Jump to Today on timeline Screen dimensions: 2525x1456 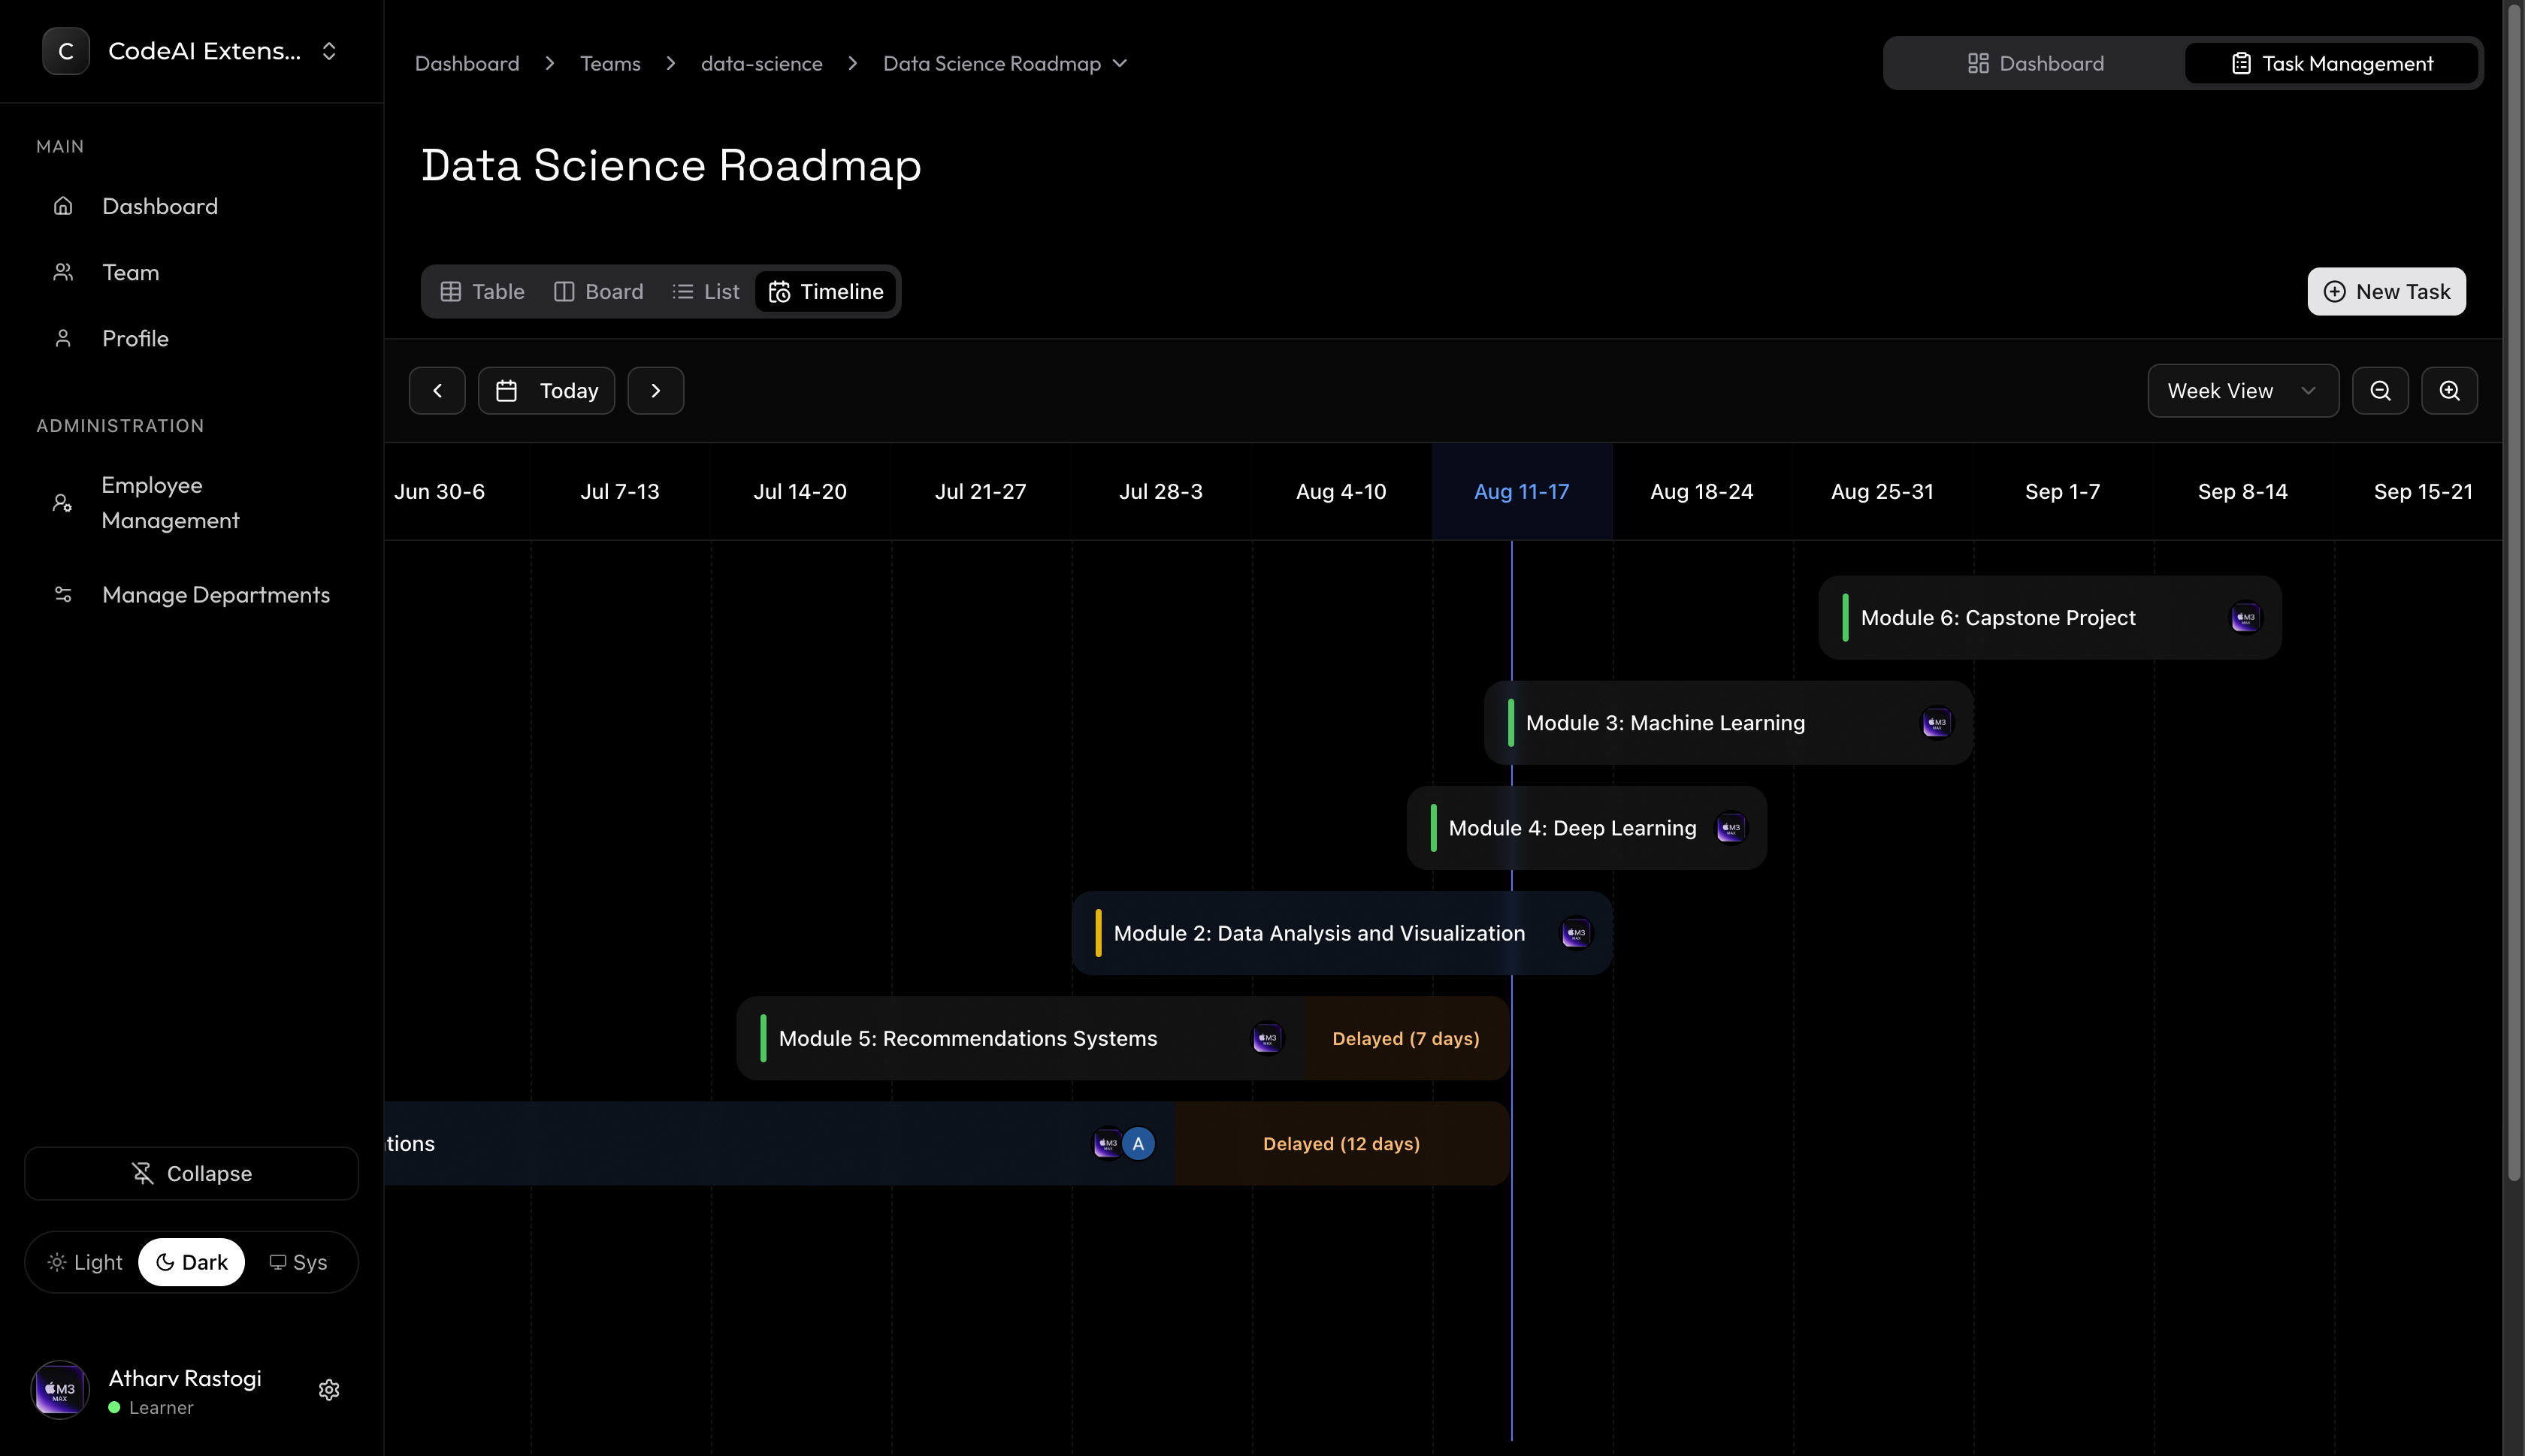(x=547, y=391)
